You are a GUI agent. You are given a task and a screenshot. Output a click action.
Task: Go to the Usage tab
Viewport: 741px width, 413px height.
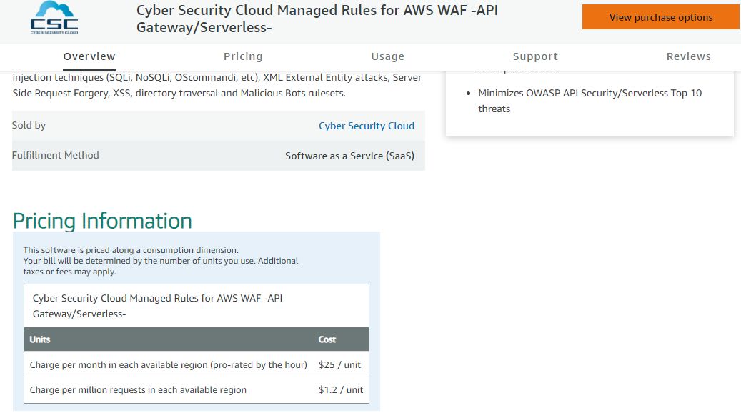pyautogui.click(x=387, y=56)
